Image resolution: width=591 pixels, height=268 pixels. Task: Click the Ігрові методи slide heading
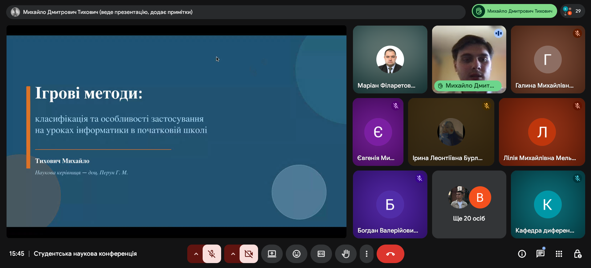point(89,93)
